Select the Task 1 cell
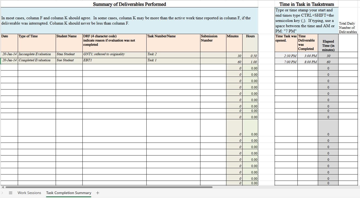 click(172, 60)
